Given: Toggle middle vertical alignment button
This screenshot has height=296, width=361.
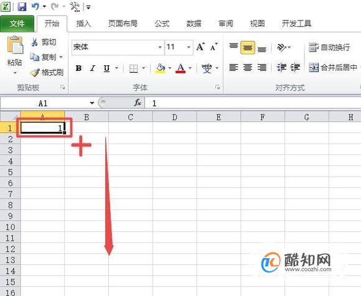Looking at the screenshot, I should pyautogui.click(x=248, y=48).
